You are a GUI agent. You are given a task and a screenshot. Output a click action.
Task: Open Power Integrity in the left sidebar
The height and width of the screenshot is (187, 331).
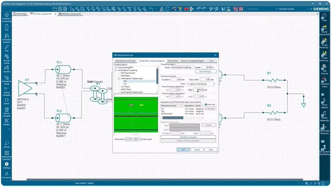click(6, 112)
